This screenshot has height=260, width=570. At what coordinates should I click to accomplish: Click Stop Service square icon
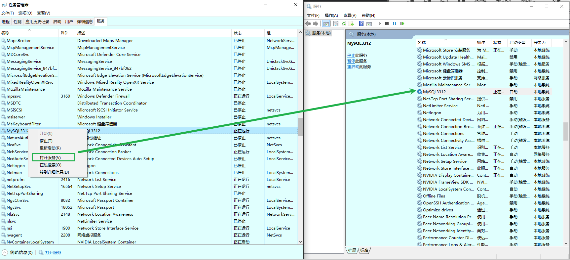pyautogui.click(x=387, y=23)
